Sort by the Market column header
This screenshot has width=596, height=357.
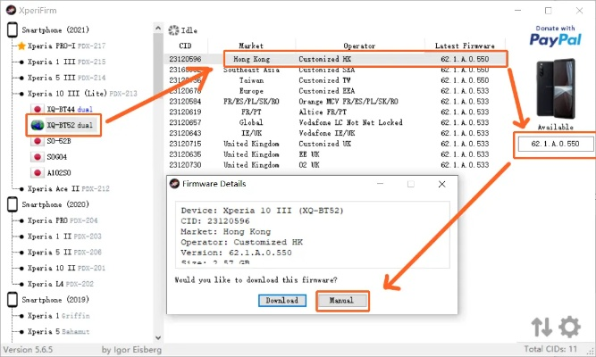point(251,46)
